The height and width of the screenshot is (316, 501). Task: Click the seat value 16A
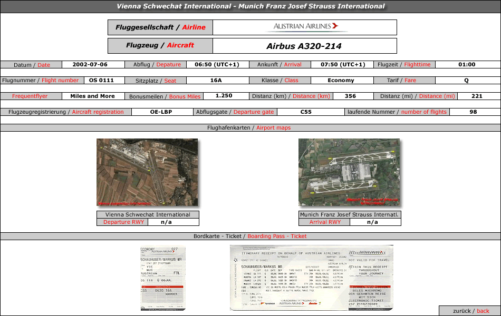tap(216, 80)
